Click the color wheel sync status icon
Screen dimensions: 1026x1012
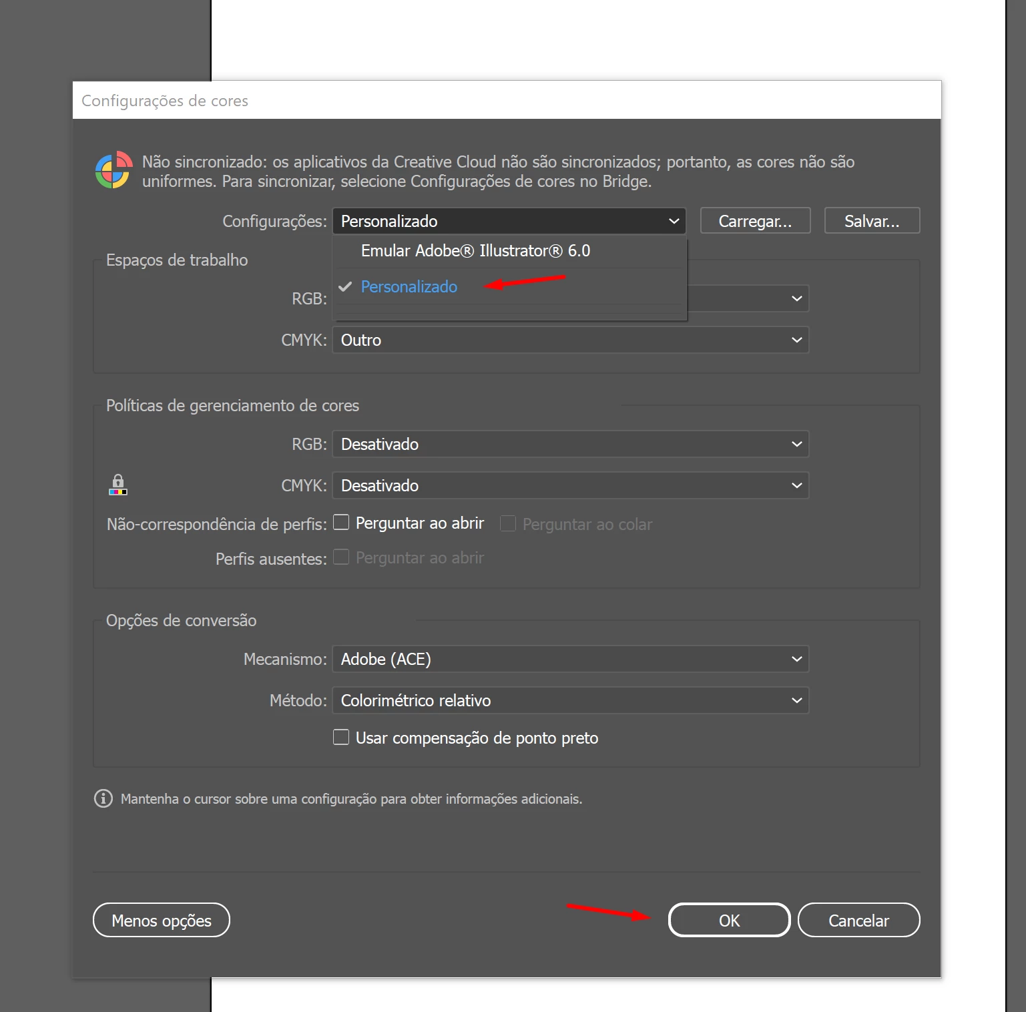point(113,170)
